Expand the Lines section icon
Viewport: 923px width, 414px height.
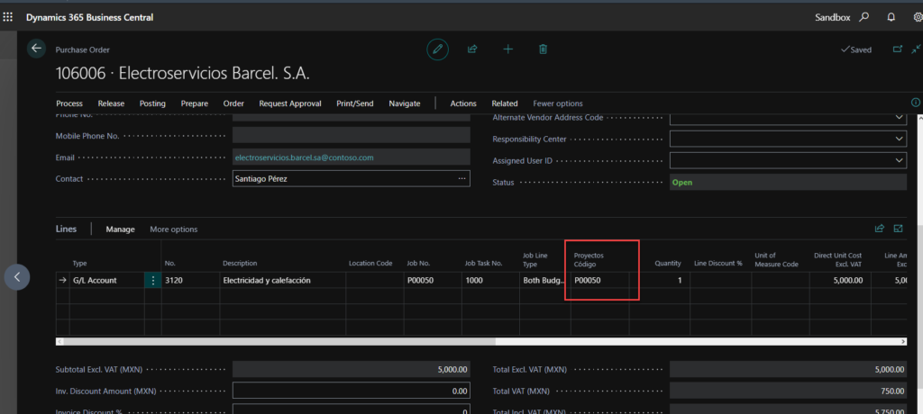coord(899,229)
